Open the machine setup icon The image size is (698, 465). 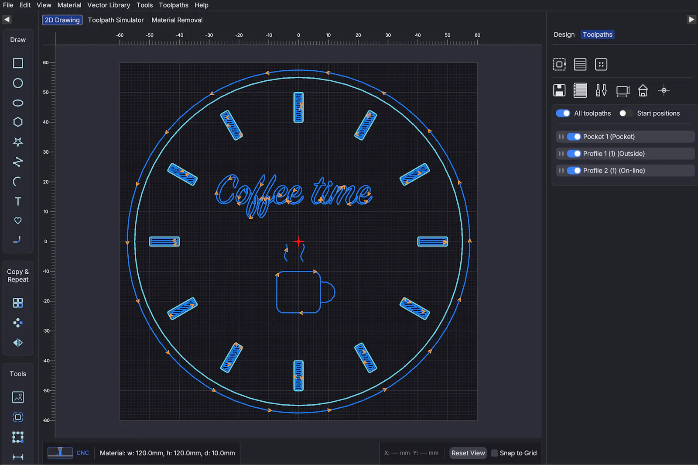pos(623,91)
